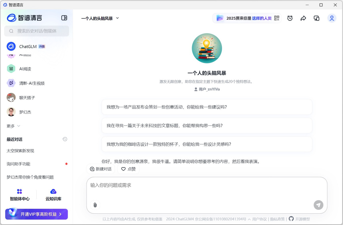Screen dimensions: 343x225
Task: Expand the footer chevron next to 京公网安备
Action: [x=249, y=219]
